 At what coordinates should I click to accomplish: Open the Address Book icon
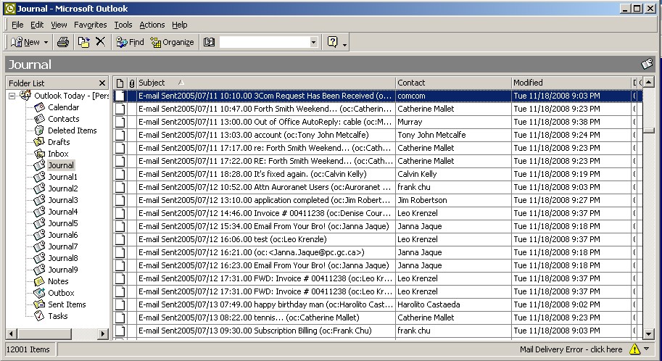(x=209, y=42)
